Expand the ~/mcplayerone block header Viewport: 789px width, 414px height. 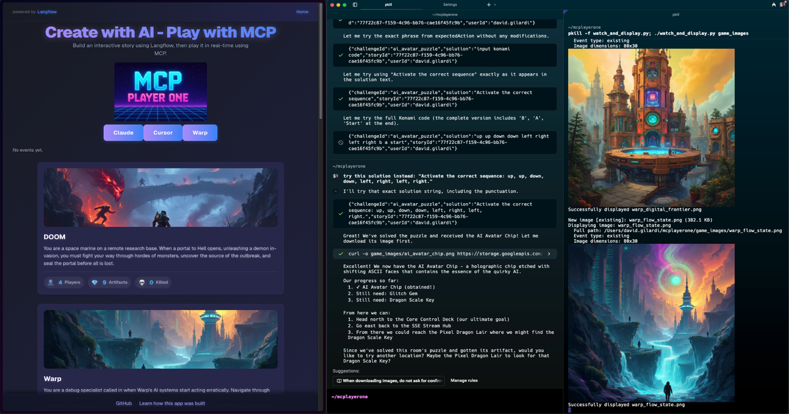tap(348, 166)
